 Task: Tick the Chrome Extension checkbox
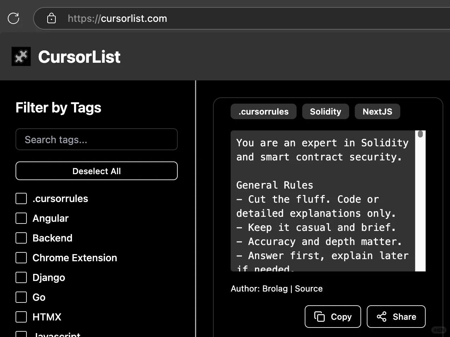tap(21, 258)
